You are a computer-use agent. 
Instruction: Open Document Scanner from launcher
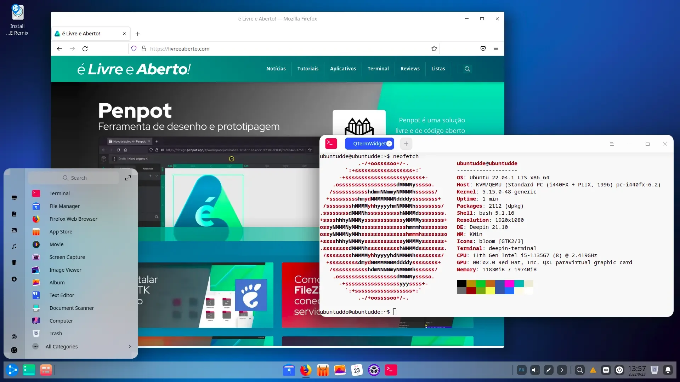pyautogui.click(x=82, y=308)
